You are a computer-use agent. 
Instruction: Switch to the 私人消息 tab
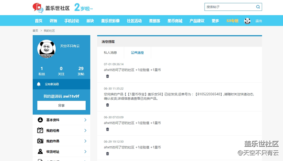coord(110,53)
